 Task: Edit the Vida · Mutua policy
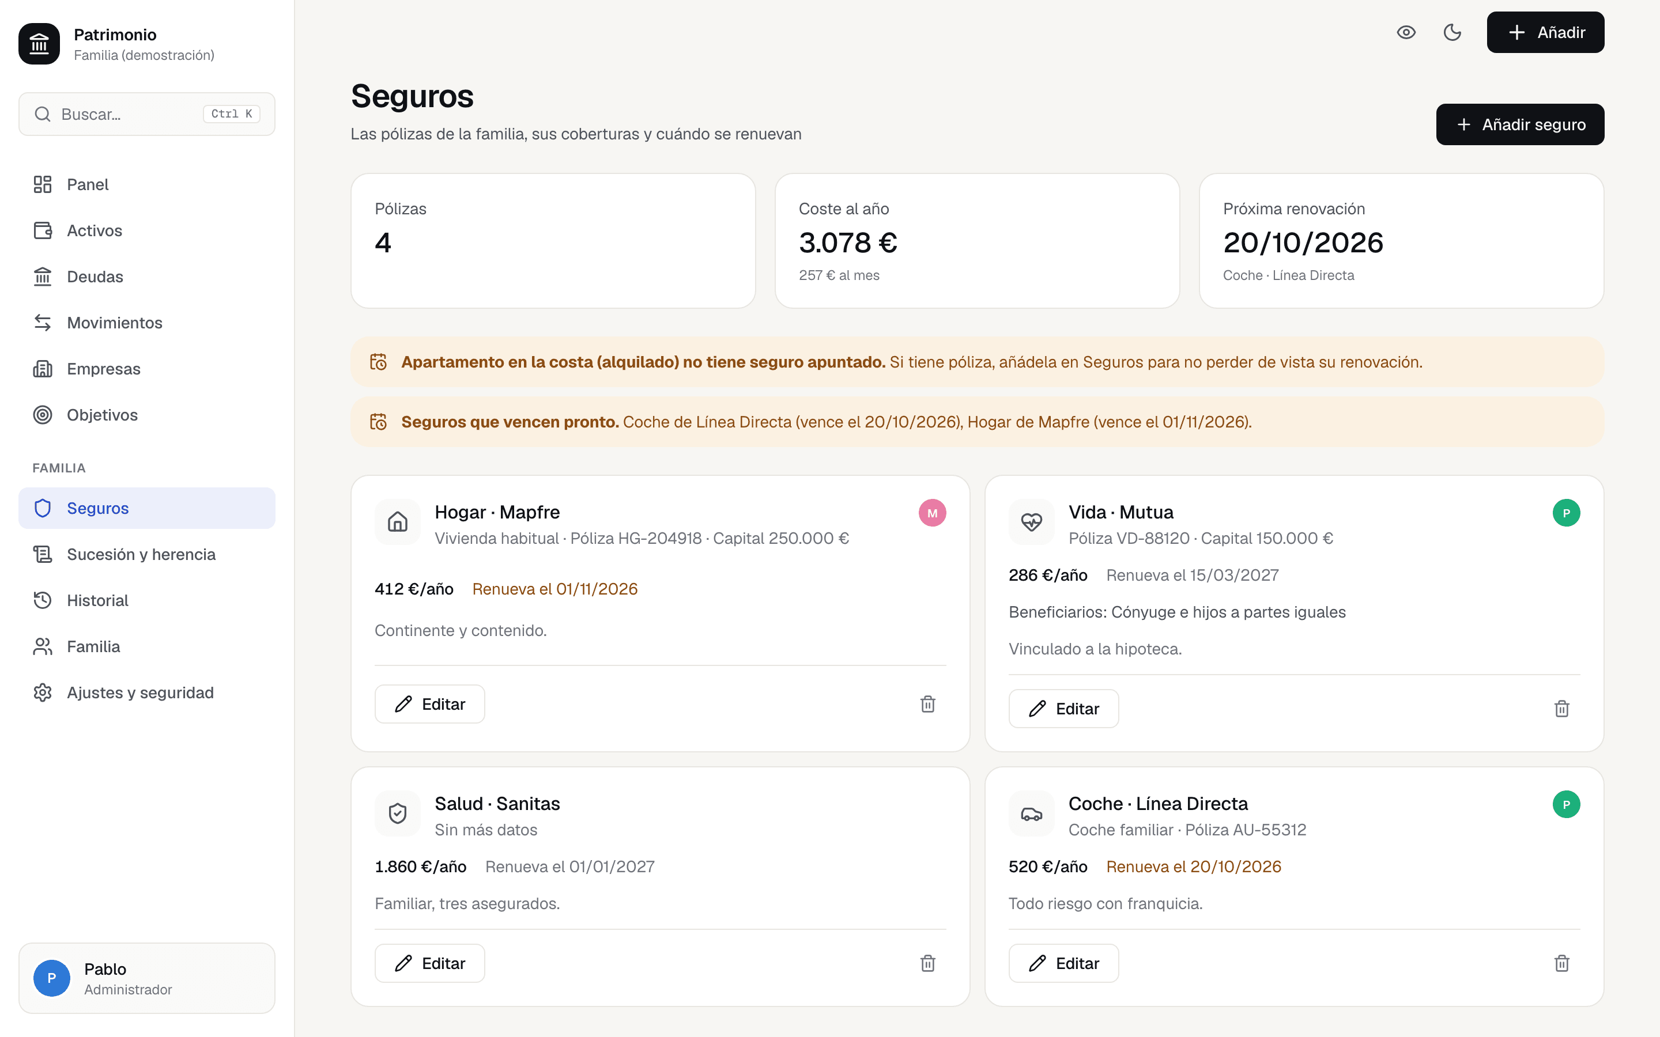pos(1063,709)
